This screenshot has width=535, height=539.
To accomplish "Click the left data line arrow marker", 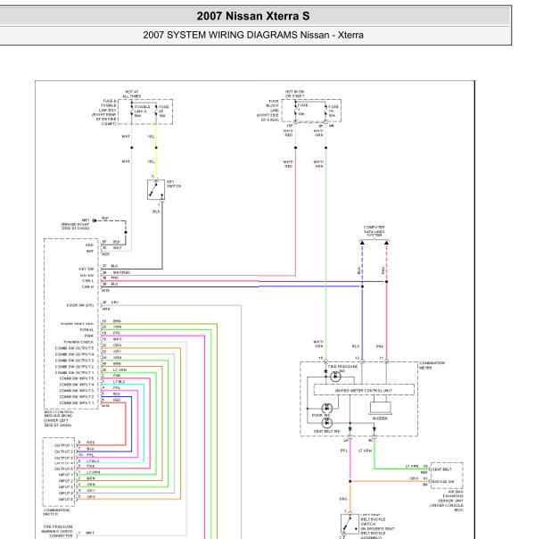I will [362, 243].
